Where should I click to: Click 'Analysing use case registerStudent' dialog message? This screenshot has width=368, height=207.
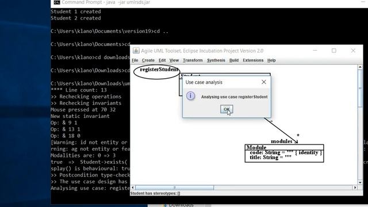(234, 97)
